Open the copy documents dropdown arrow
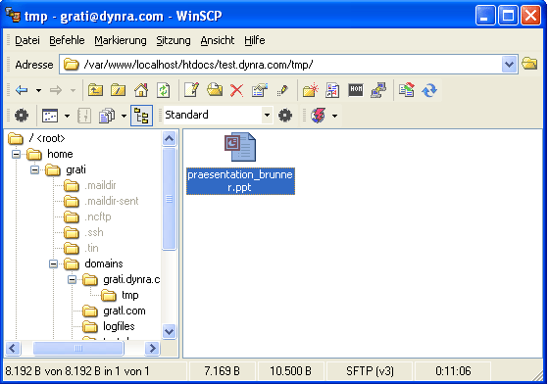This screenshot has width=549, height=384. (124, 116)
